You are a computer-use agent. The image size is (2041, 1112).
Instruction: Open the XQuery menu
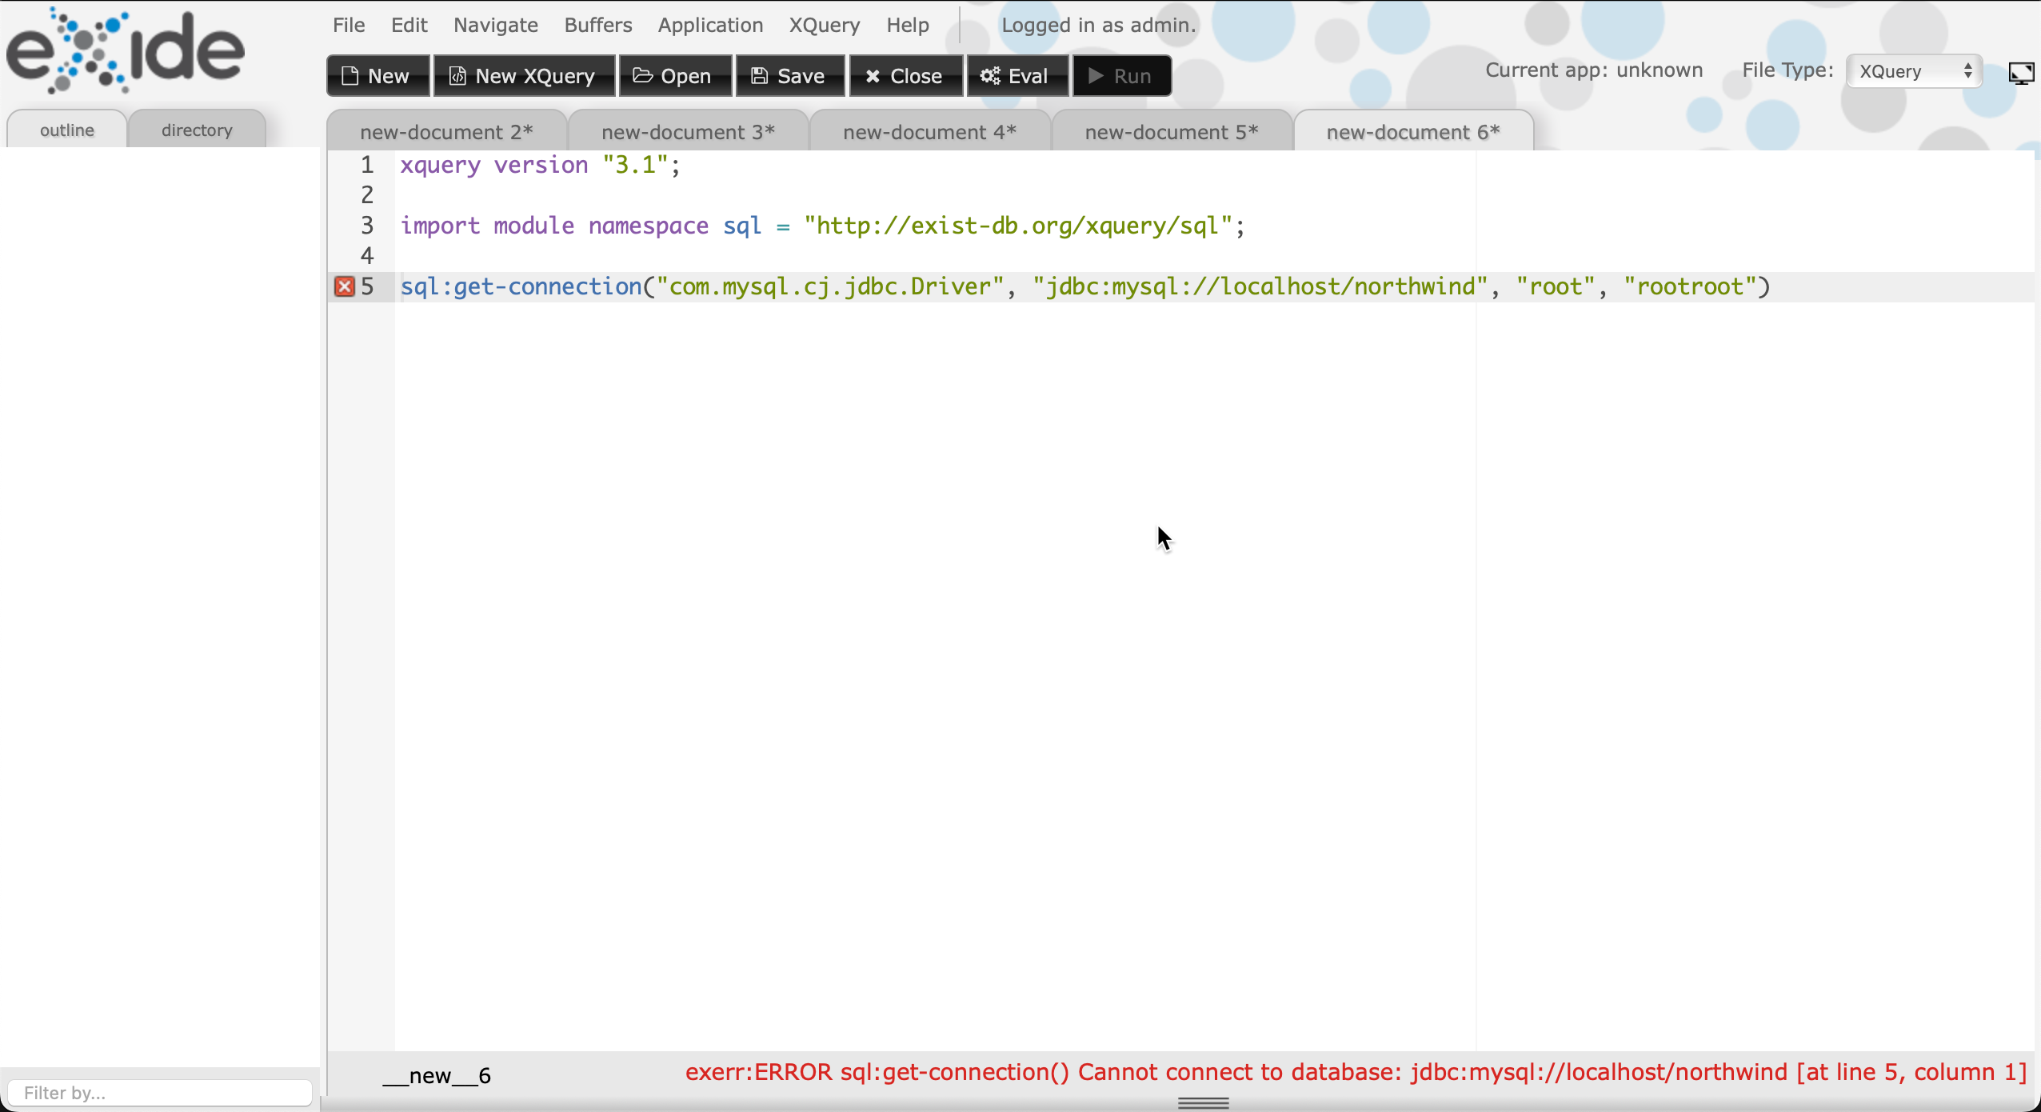pyautogui.click(x=824, y=25)
